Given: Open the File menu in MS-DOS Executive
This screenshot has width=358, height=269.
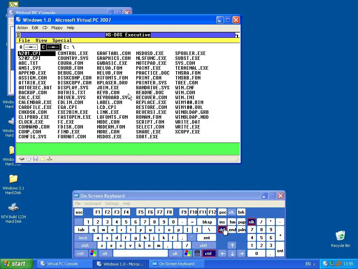Looking at the screenshot, I should click(x=24, y=41).
